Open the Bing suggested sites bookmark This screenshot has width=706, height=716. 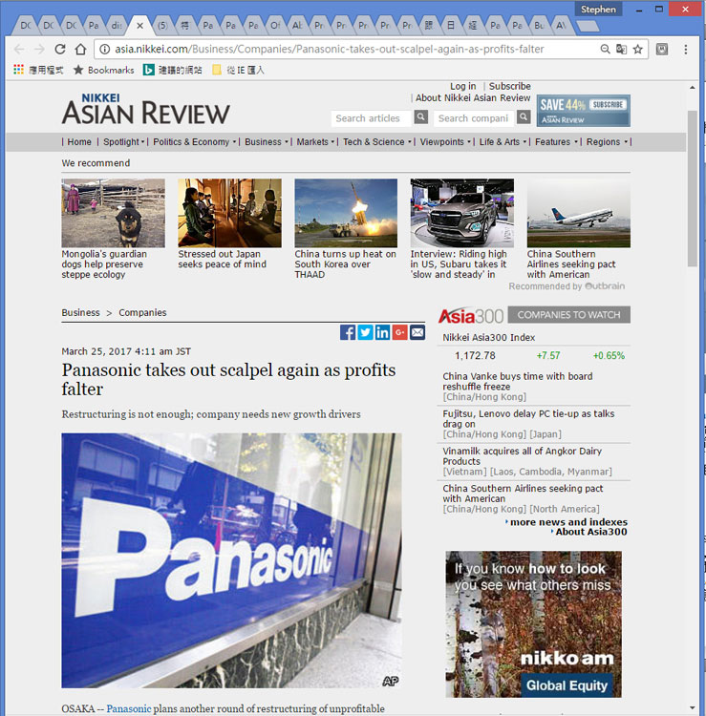(172, 70)
